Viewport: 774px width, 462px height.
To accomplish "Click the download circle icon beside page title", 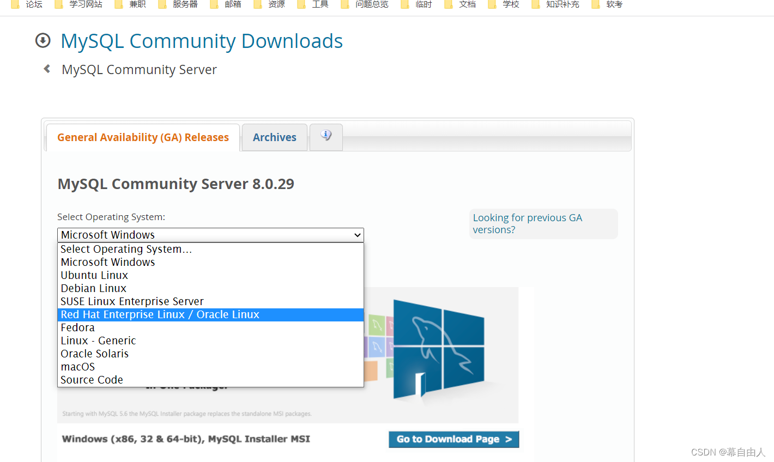I will (x=43, y=40).
